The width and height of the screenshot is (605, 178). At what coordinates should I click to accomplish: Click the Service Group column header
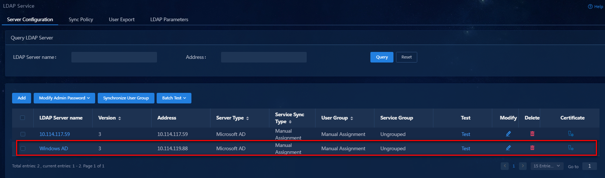pyautogui.click(x=396, y=118)
